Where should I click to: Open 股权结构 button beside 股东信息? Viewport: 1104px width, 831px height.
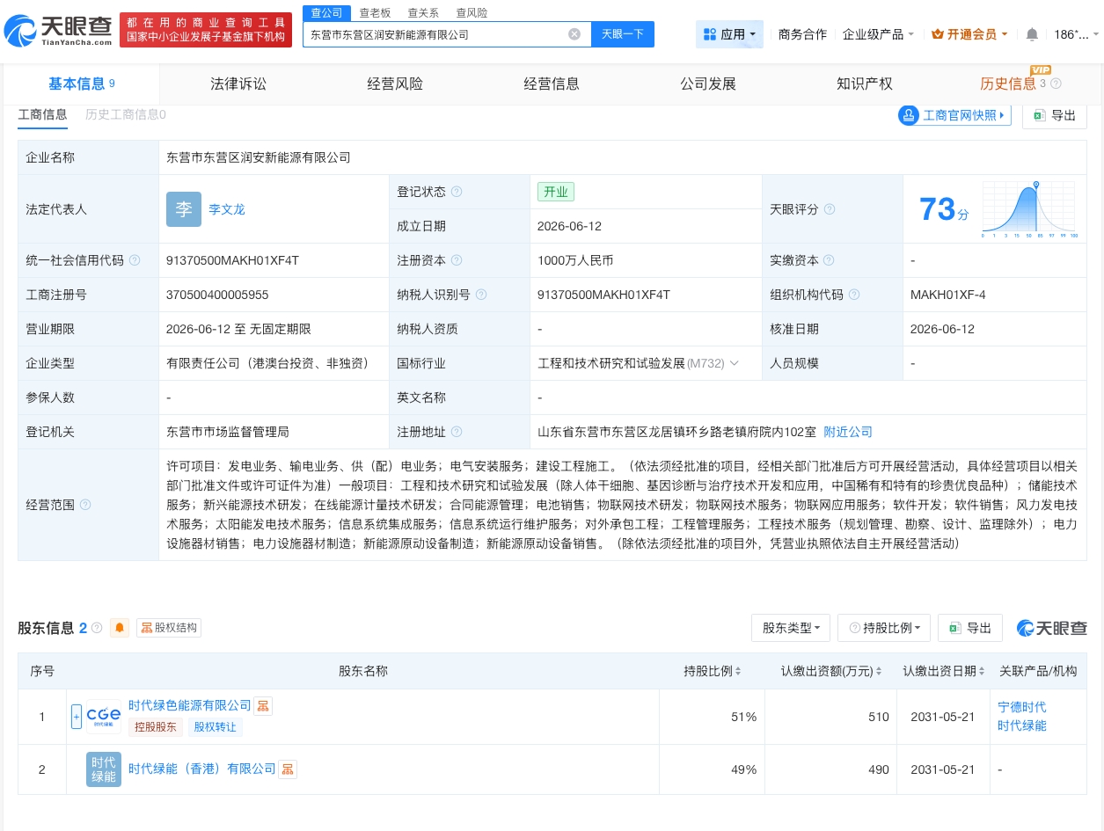point(169,628)
